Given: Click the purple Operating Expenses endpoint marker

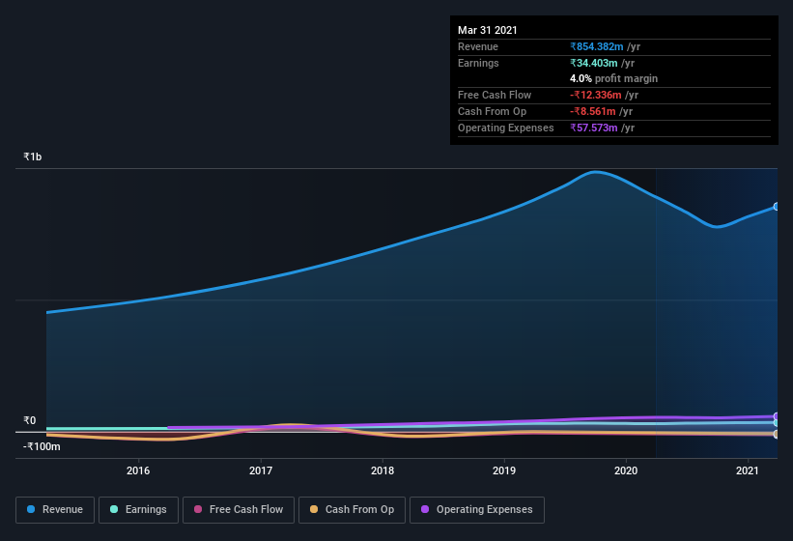Looking at the screenshot, I should coord(777,416).
